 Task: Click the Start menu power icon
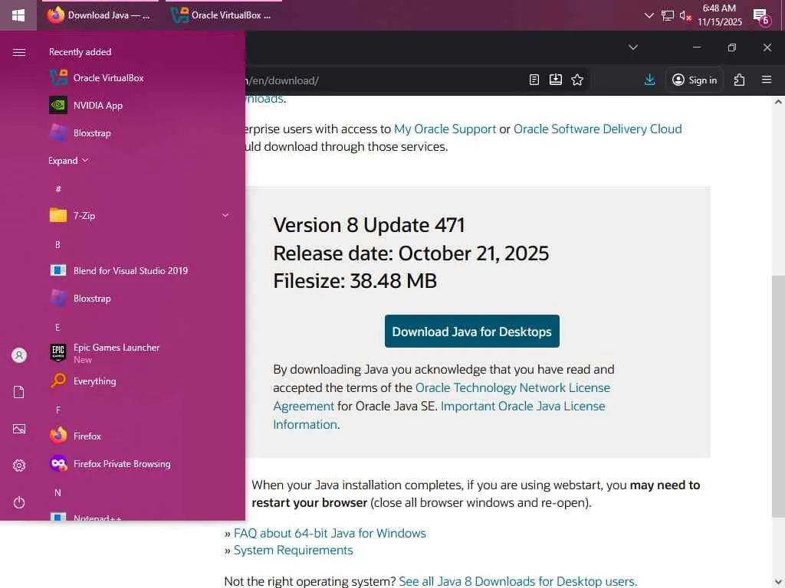tap(19, 502)
